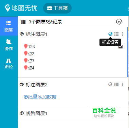Click the 批量添加数据 link

click(x=40, y=97)
